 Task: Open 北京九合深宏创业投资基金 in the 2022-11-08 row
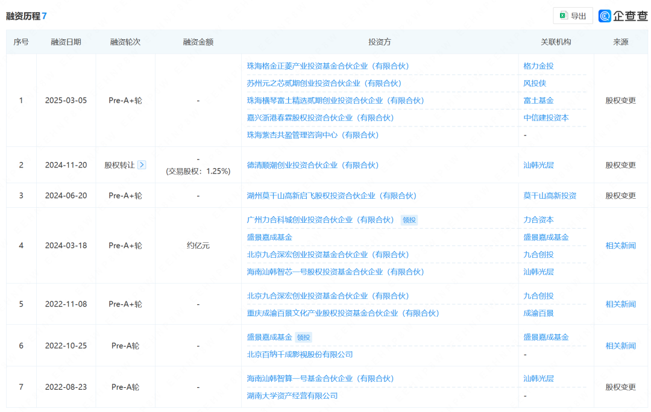pos(328,296)
